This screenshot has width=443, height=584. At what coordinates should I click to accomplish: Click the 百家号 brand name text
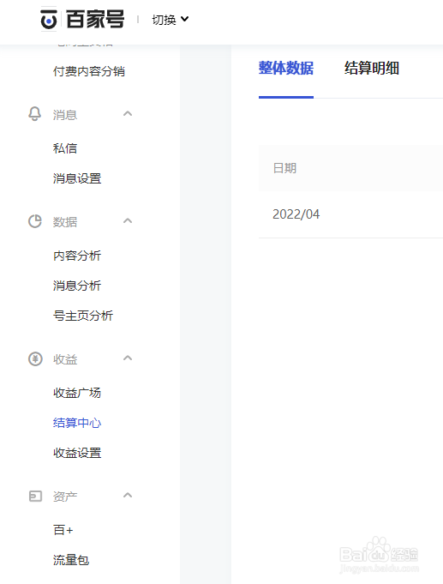coord(95,20)
